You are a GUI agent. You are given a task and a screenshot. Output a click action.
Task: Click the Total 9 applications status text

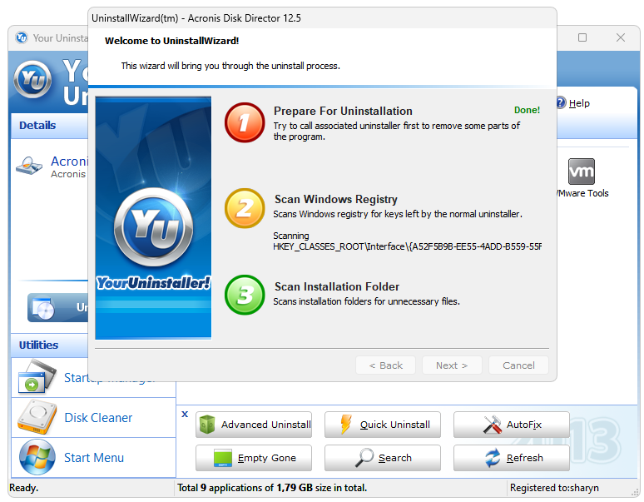(x=272, y=488)
